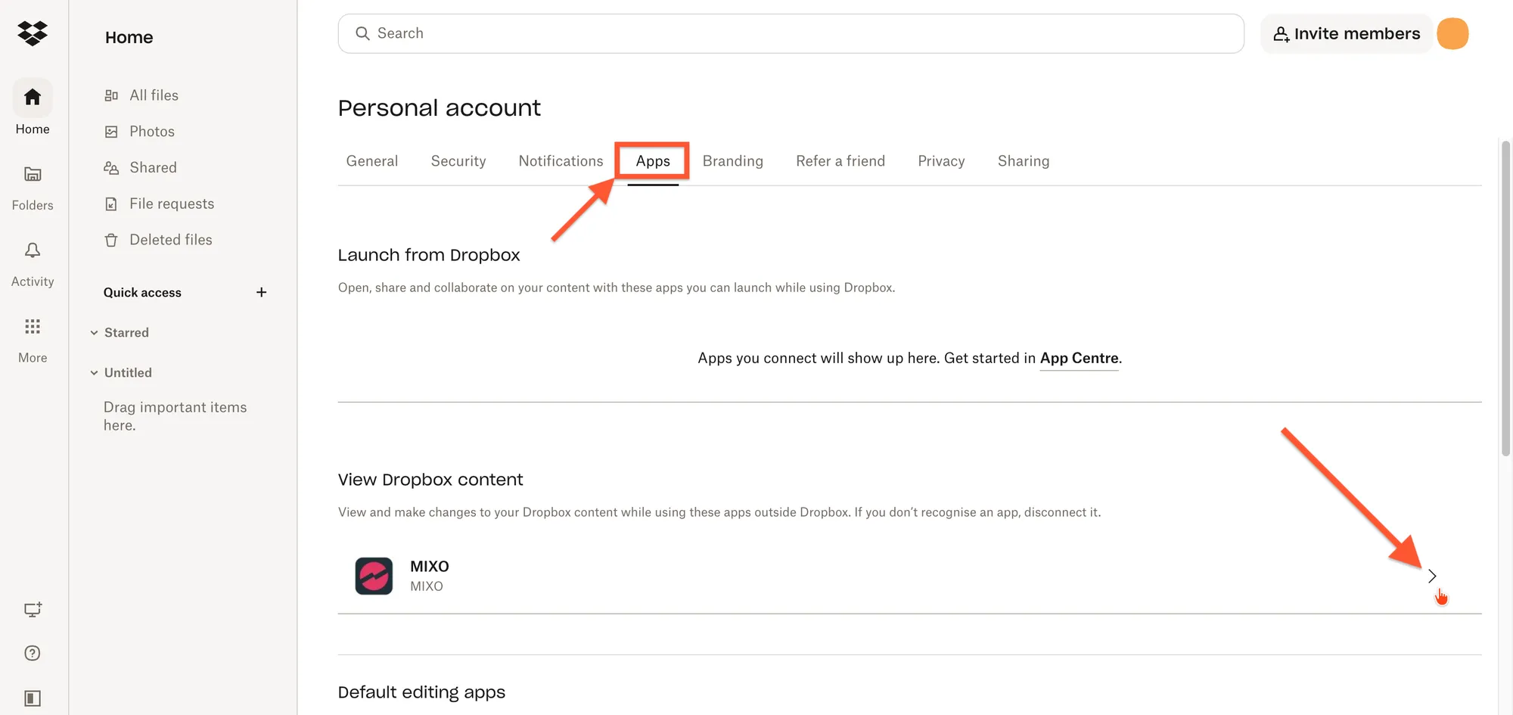Screen dimensions: 1513x715
Task: Click the help question mark icon
Action: click(33, 653)
